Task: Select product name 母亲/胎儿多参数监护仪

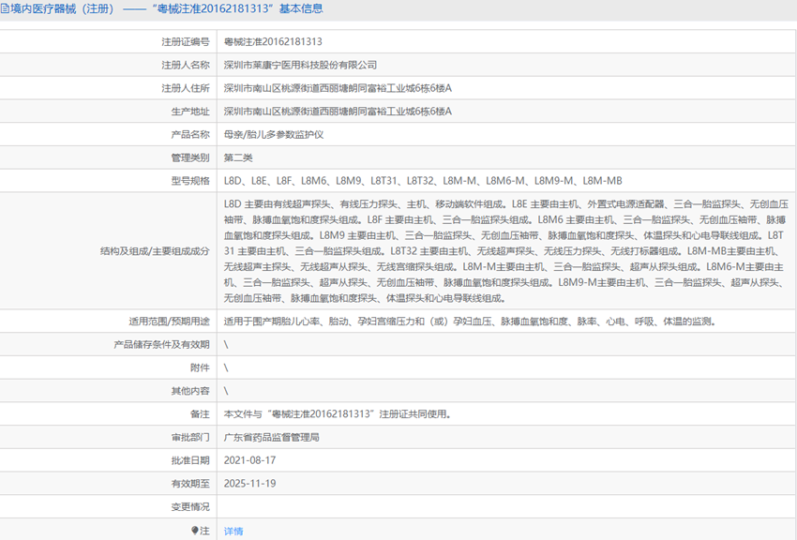Action: (x=274, y=135)
